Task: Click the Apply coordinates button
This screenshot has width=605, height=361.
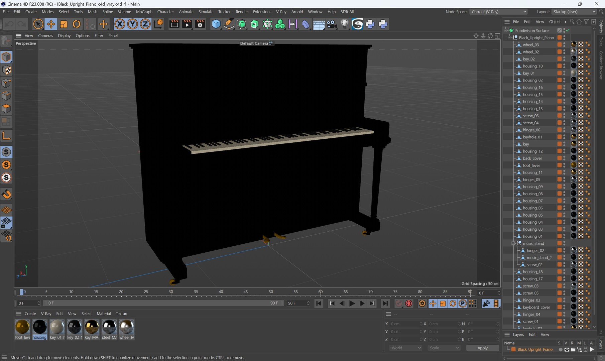Action: coord(482,348)
